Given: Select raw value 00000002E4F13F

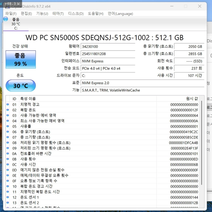Looking at the screenshot, I should (184, 148).
